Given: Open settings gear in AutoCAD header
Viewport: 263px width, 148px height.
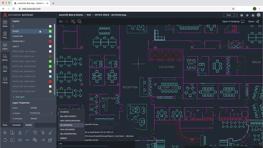Looking at the screenshot, I should [247, 15].
